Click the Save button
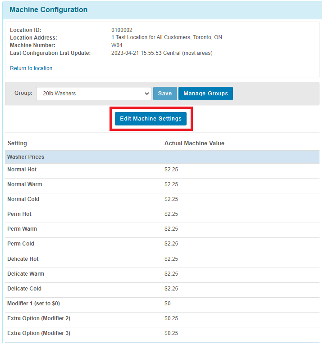324x344 pixels. (165, 94)
